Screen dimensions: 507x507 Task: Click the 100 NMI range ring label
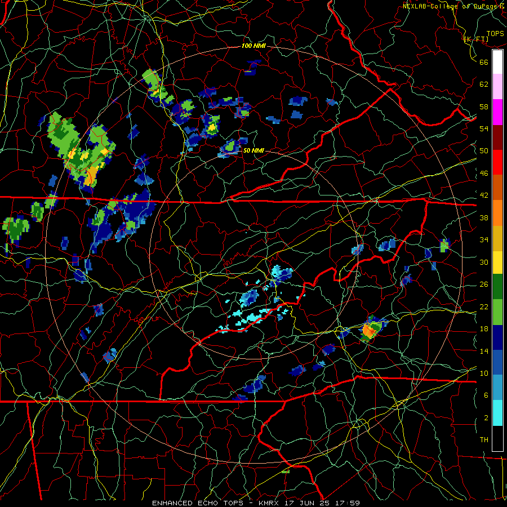click(253, 46)
